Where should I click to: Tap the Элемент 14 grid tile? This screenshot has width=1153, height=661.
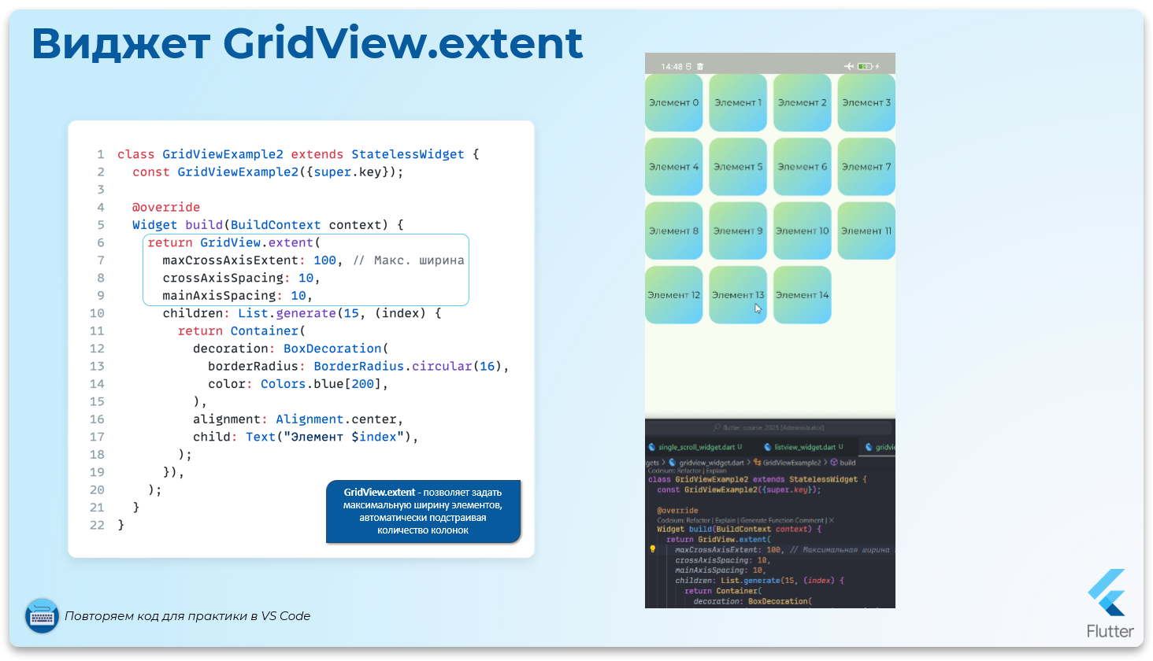pos(802,295)
